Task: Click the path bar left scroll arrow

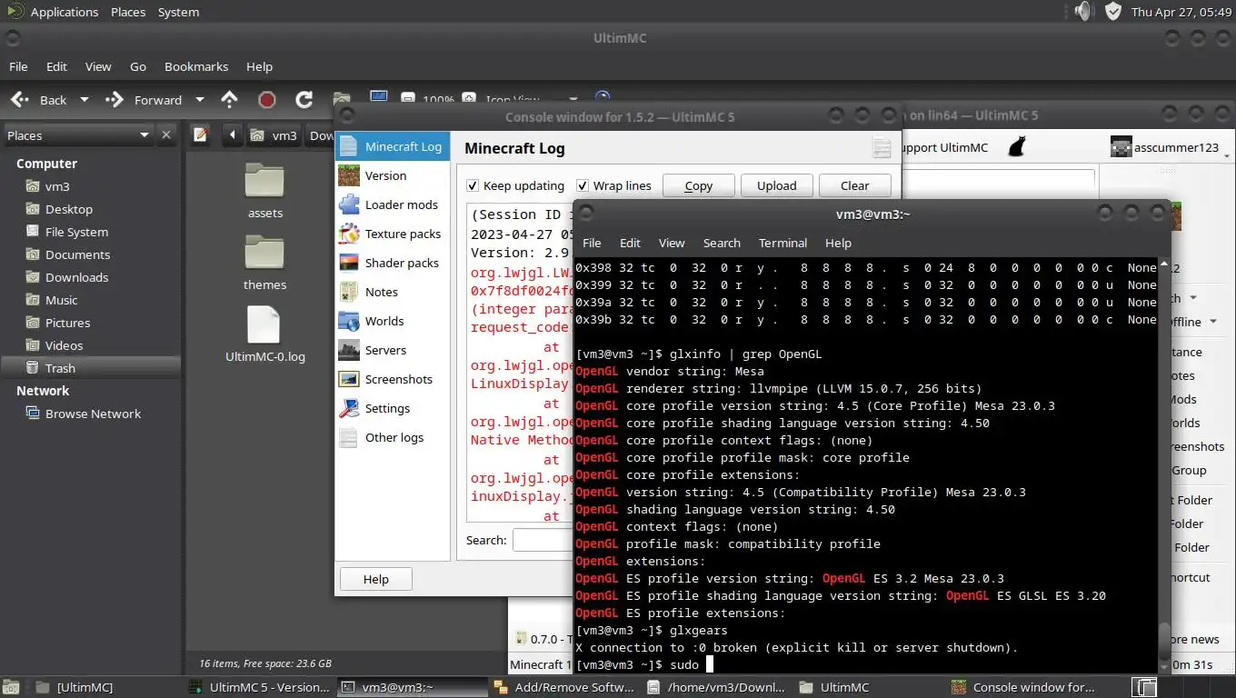Action: (233, 135)
